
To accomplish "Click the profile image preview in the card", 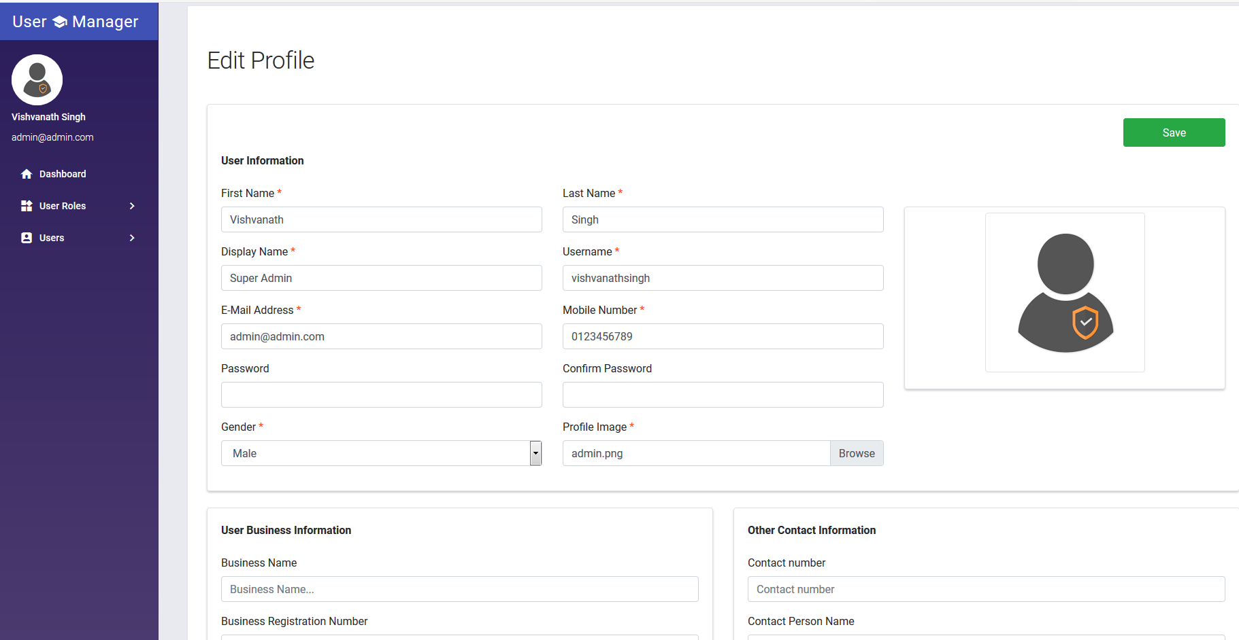I will click(x=1065, y=292).
